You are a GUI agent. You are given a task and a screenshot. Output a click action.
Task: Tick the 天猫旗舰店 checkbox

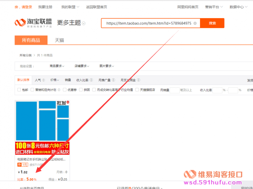coord(137,90)
